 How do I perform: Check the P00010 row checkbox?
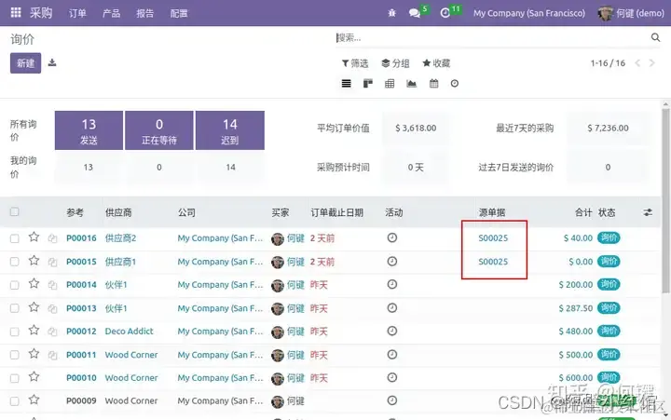coord(15,378)
